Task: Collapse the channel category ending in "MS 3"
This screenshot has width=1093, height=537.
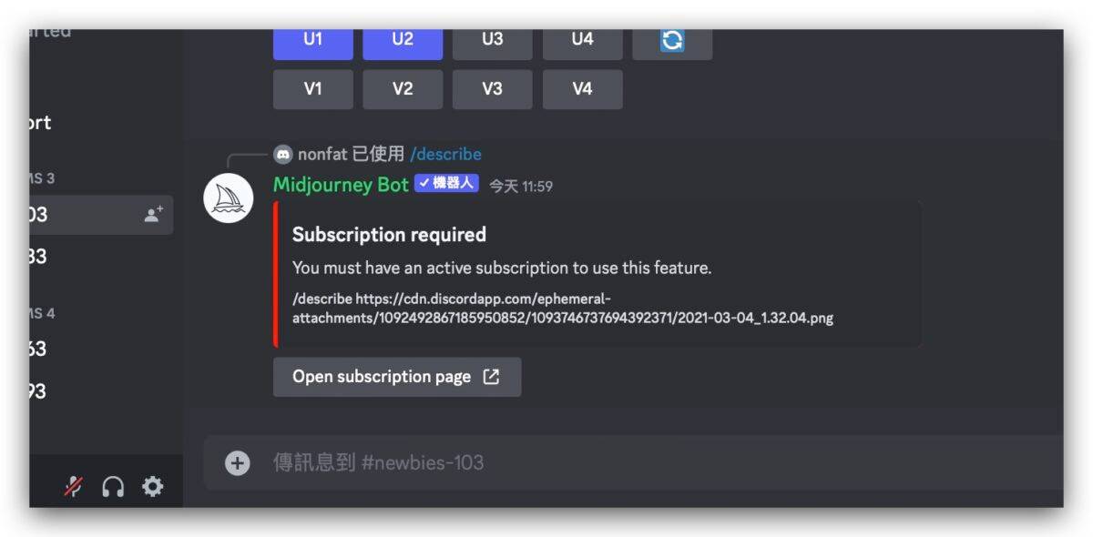Action: 42,178
